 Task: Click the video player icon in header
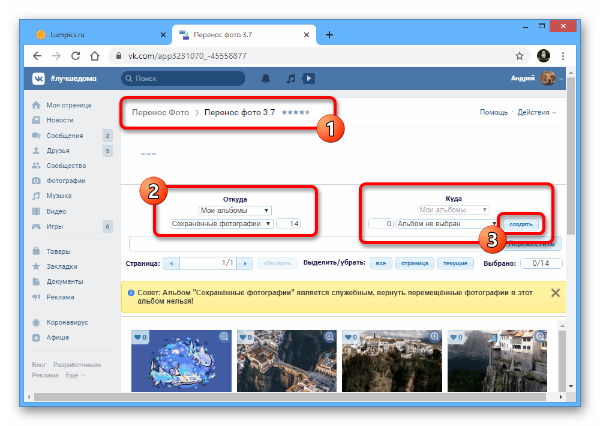coord(308,79)
